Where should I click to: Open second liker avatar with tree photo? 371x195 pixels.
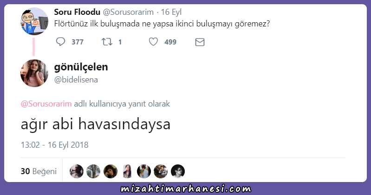point(93,171)
